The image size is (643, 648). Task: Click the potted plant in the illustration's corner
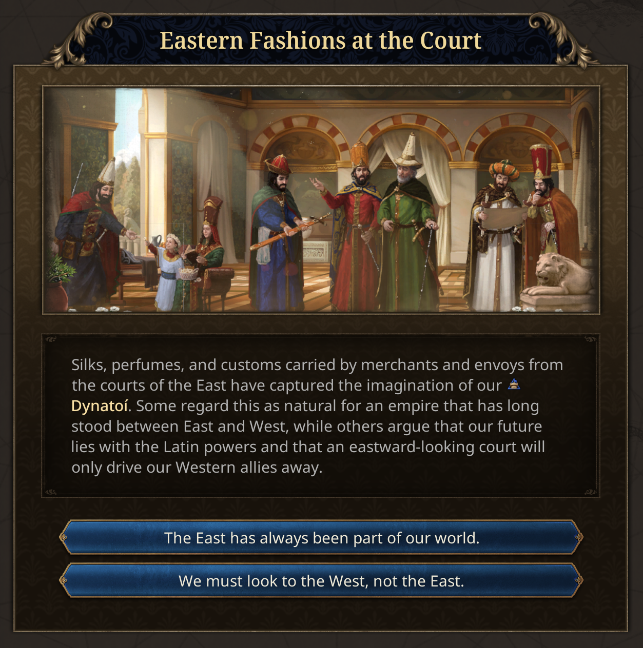pos(57,286)
